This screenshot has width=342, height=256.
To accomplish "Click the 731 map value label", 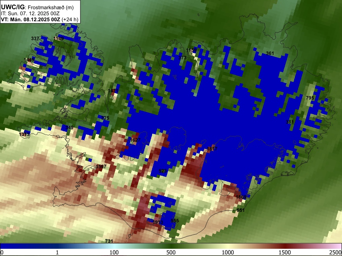I will (109, 241).
